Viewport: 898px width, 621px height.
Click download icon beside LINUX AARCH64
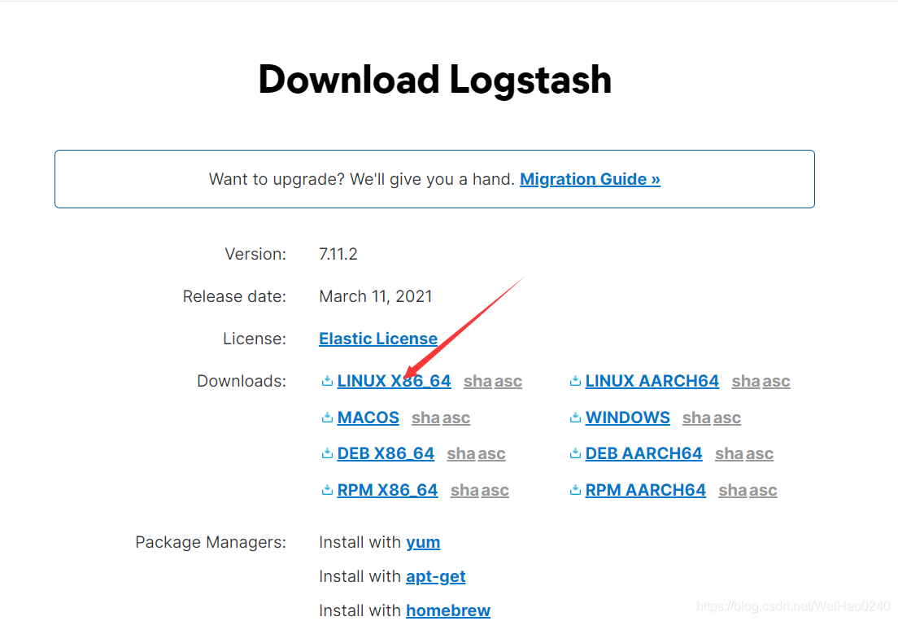click(x=575, y=381)
